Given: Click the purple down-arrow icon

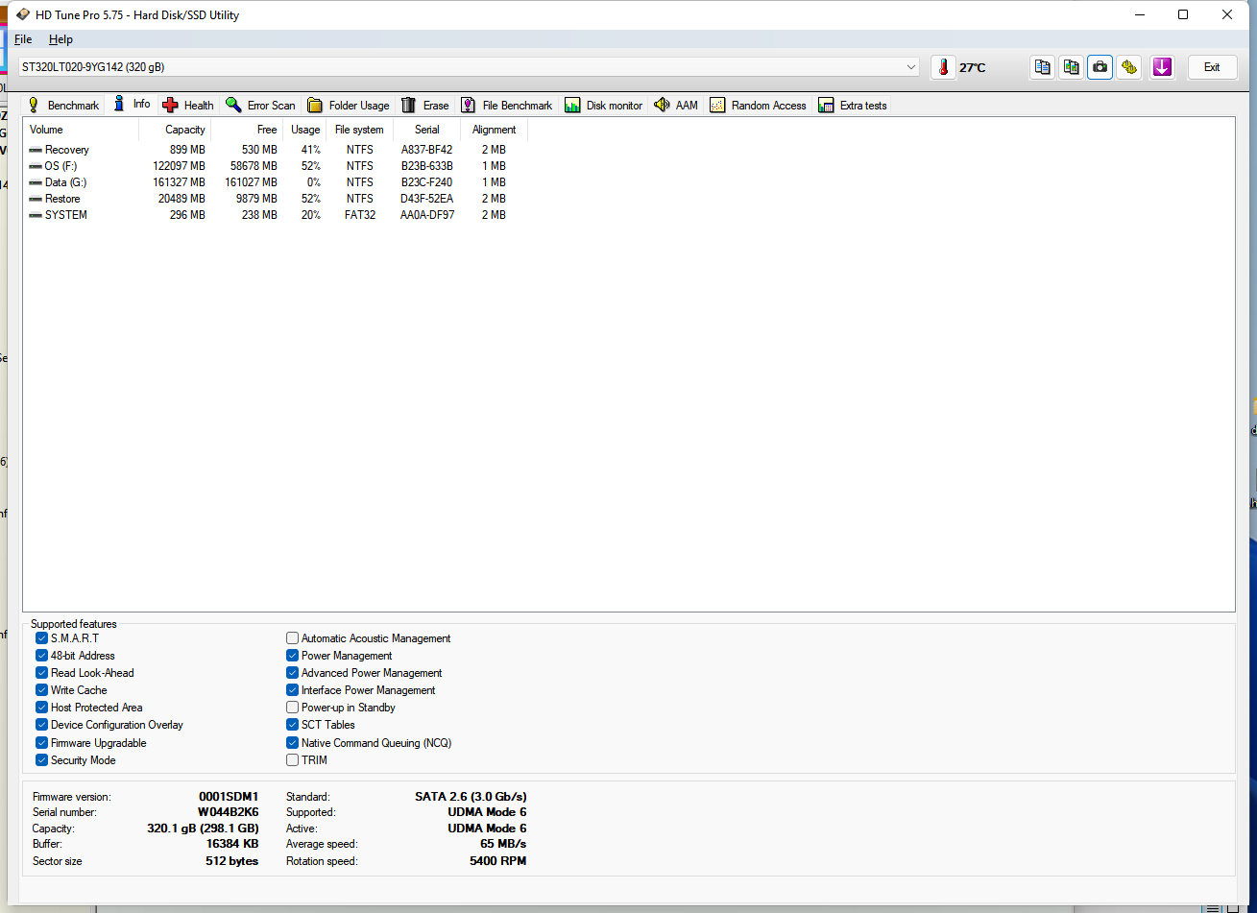Looking at the screenshot, I should pyautogui.click(x=1162, y=67).
